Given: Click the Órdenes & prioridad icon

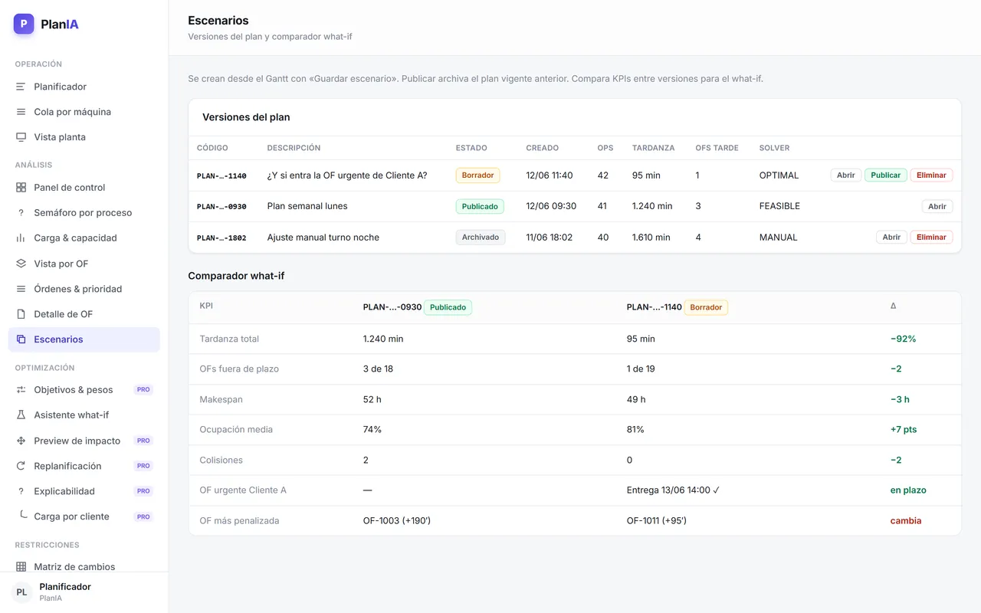Looking at the screenshot, I should (21, 289).
